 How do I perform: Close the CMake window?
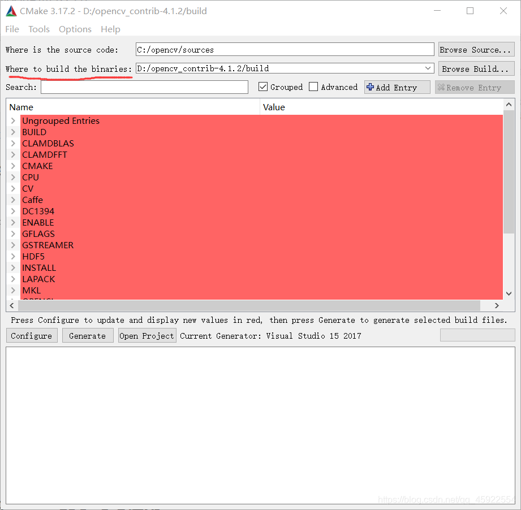click(x=503, y=11)
